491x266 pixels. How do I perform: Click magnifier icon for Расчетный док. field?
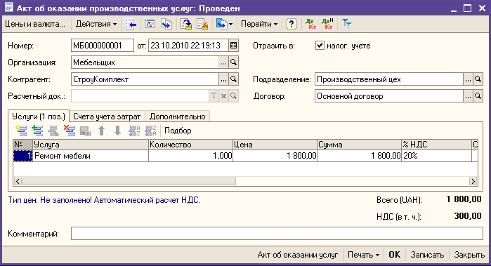click(x=234, y=96)
